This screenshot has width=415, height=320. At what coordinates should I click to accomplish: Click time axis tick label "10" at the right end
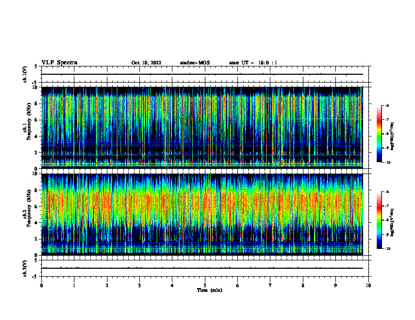[x=368, y=285]
